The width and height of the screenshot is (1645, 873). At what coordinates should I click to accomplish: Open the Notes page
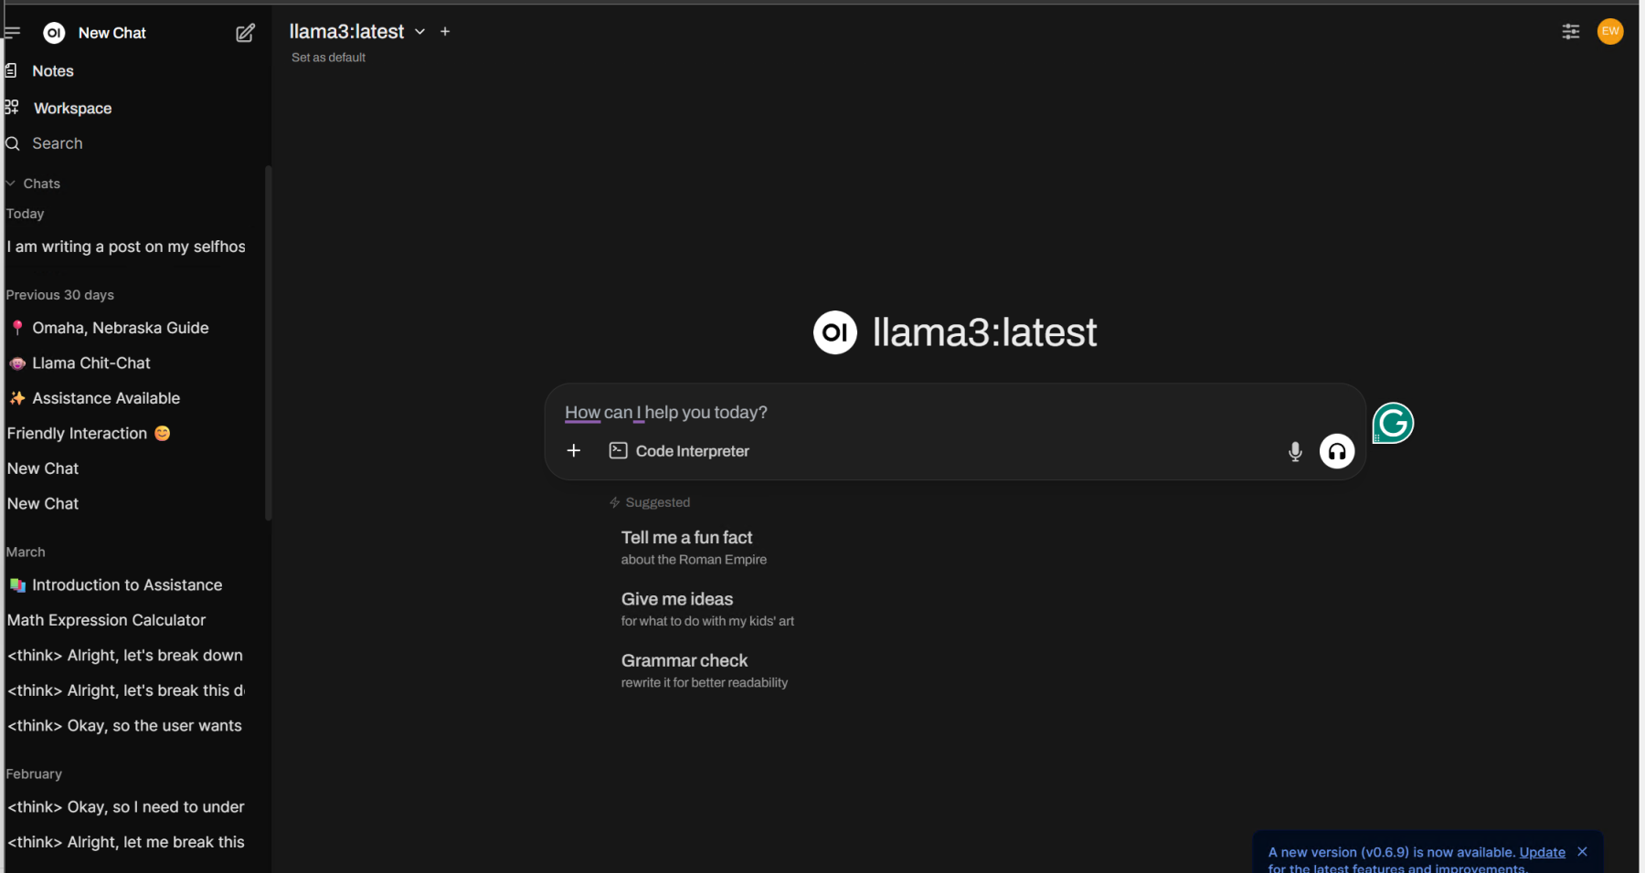[52, 71]
